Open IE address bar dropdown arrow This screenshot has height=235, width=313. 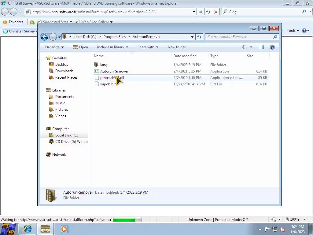[193, 12]
